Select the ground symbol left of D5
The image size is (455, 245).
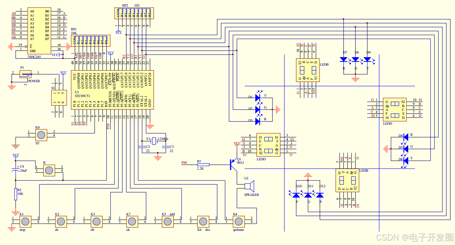click(x=385, y=149)
